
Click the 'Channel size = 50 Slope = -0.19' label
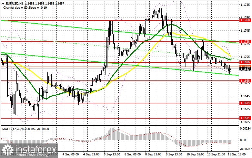[25, 7]
